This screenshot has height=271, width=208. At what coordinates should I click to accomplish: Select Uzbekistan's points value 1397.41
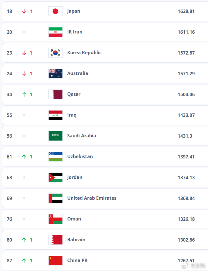186,157
